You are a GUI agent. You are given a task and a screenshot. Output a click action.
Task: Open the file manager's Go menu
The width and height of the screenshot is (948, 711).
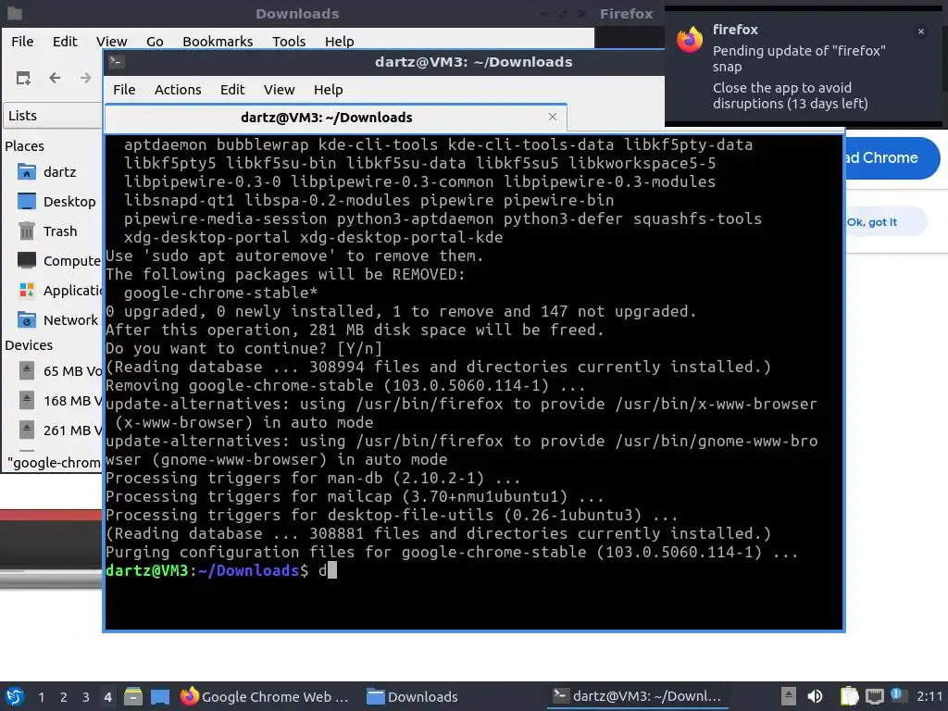155,41
